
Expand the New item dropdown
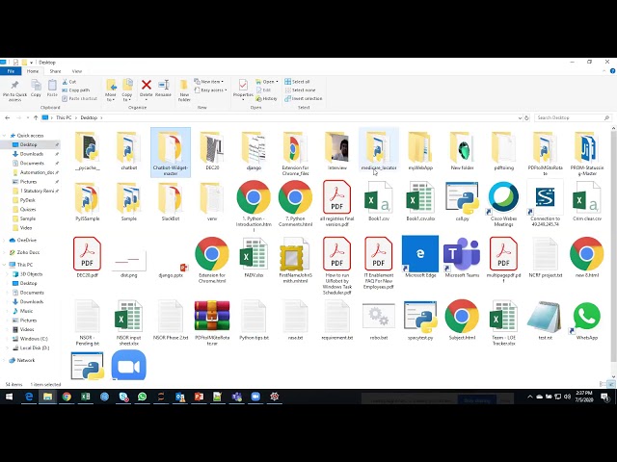(209, 82)
